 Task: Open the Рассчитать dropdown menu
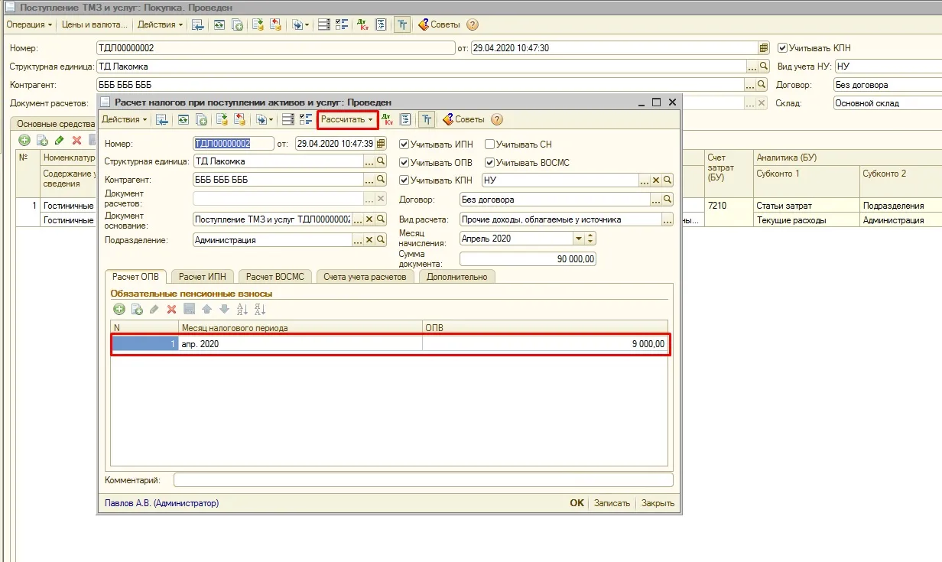348,119
